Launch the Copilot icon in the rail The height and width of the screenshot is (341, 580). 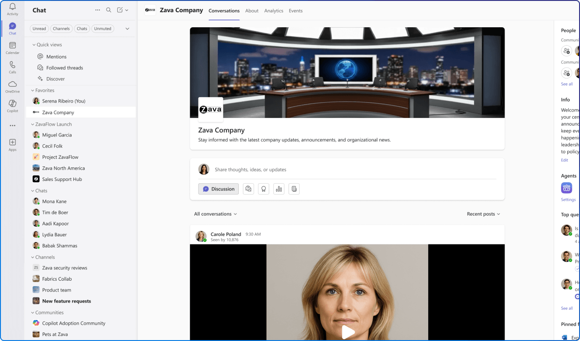tap(12, 106)
